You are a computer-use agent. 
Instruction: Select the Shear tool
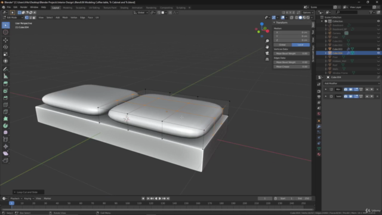click(5, 153)
